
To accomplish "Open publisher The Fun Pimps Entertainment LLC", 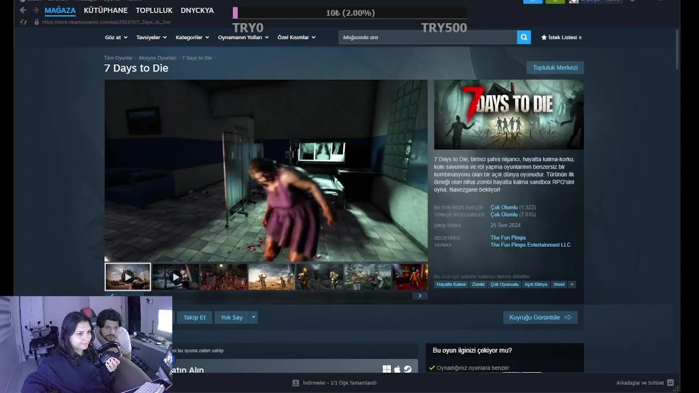I will point(530,245).
